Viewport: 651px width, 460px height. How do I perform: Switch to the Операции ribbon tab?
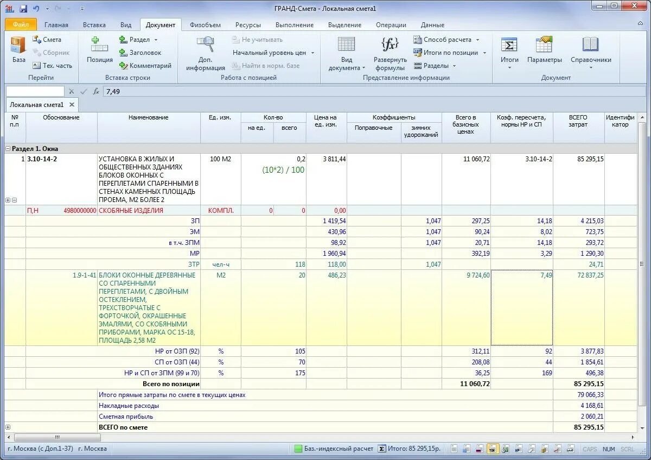pyautogui.click(x=391, y=25)
